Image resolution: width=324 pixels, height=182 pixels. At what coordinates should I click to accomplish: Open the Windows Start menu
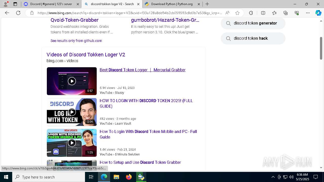[x=6, y=177]
